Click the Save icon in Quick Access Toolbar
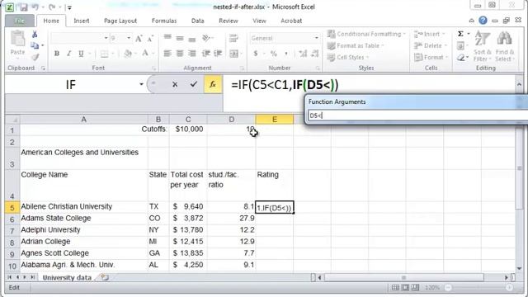This screenshot has height=297, width=528. coord(23,7)
